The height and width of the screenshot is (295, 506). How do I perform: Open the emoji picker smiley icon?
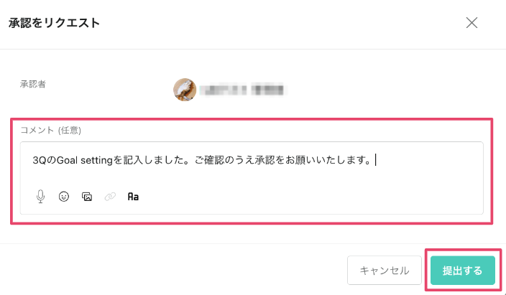point(64,196)
